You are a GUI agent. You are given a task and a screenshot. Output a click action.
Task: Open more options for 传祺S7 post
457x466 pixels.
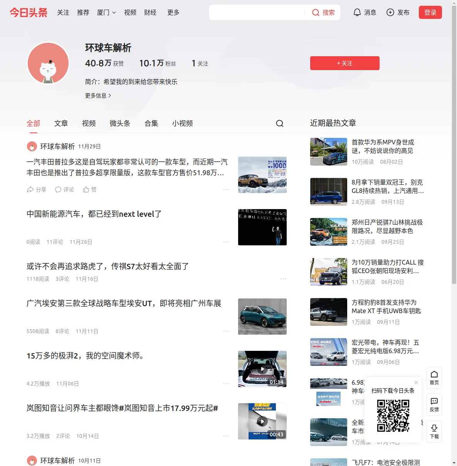[283, 279]
